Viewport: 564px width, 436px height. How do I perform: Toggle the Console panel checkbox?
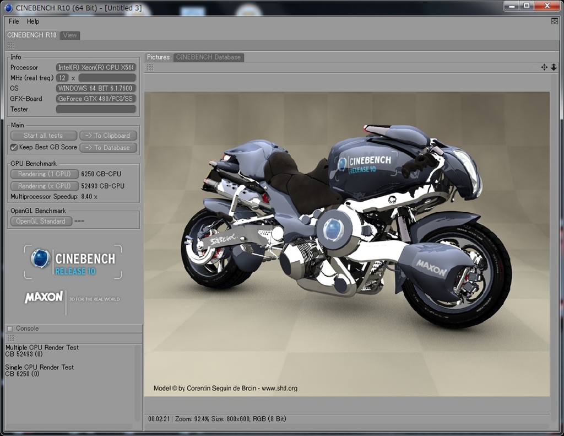coord(10,329)
